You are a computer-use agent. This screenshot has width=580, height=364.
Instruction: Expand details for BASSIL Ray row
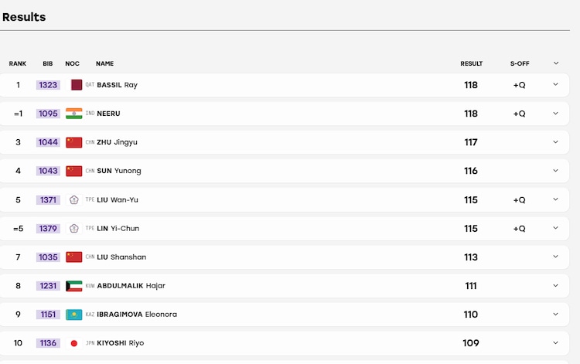point(555,85)
